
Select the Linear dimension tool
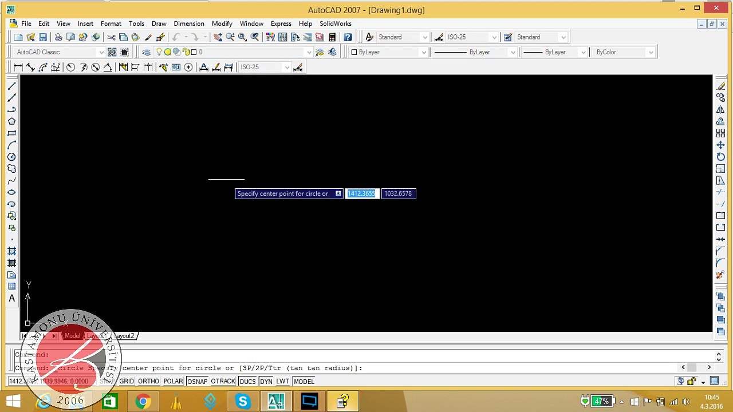point(18,67)
